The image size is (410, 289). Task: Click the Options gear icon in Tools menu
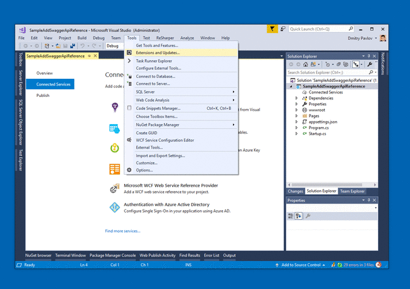129,170
